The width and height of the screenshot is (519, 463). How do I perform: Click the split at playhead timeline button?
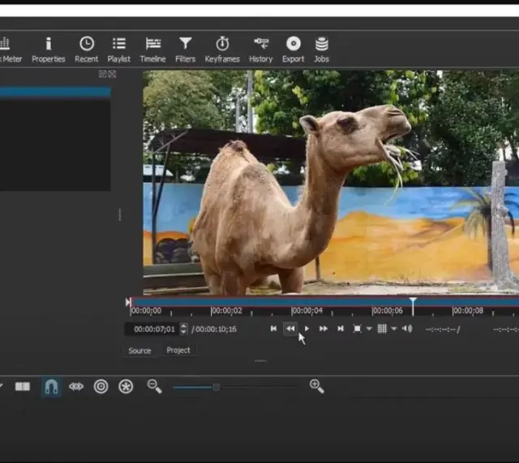[23, 387]
